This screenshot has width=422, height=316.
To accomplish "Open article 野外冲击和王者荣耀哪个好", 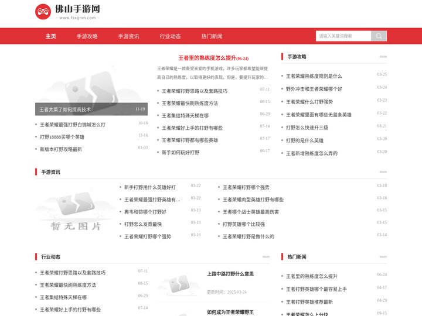I will [314, 89].
